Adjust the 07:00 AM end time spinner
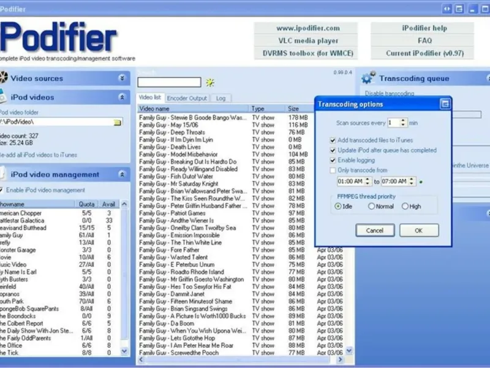This screenshot has height=368, width=490. [412, 181]
